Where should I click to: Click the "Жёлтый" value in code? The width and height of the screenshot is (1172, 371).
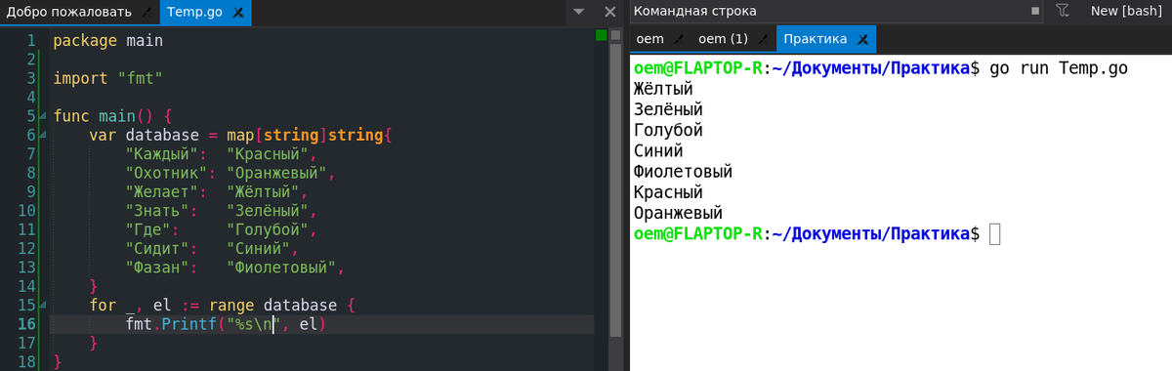(x=264, y=193)
